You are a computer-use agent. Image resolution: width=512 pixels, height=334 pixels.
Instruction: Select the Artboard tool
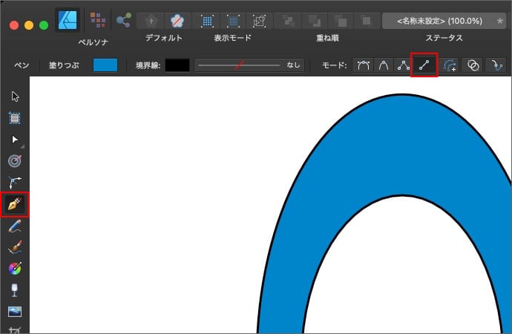15,117
